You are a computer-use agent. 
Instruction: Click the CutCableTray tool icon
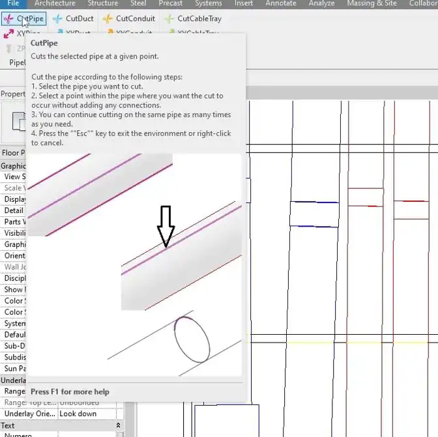[169, 19]
